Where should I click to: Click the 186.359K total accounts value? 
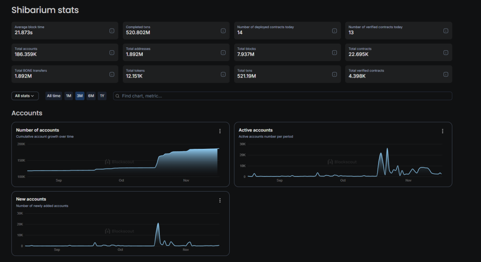26,54
